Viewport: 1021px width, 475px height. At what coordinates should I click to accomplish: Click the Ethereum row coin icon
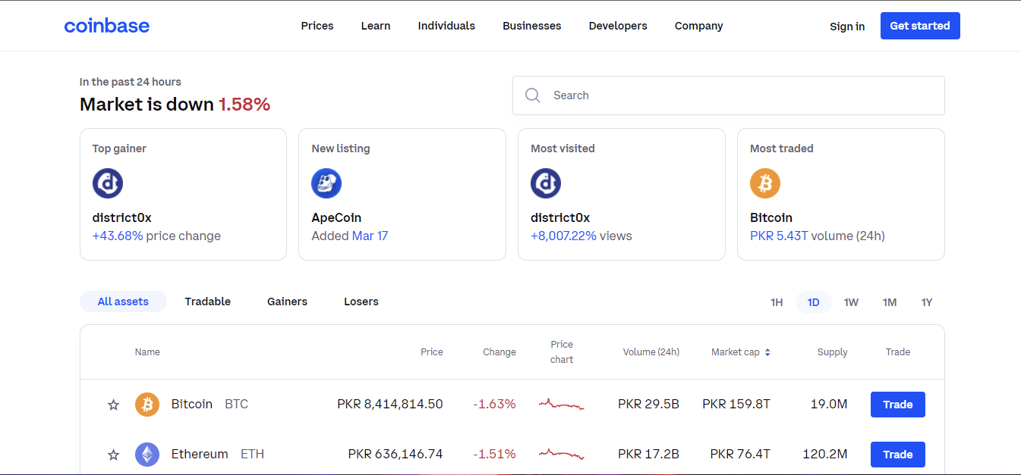147,455
